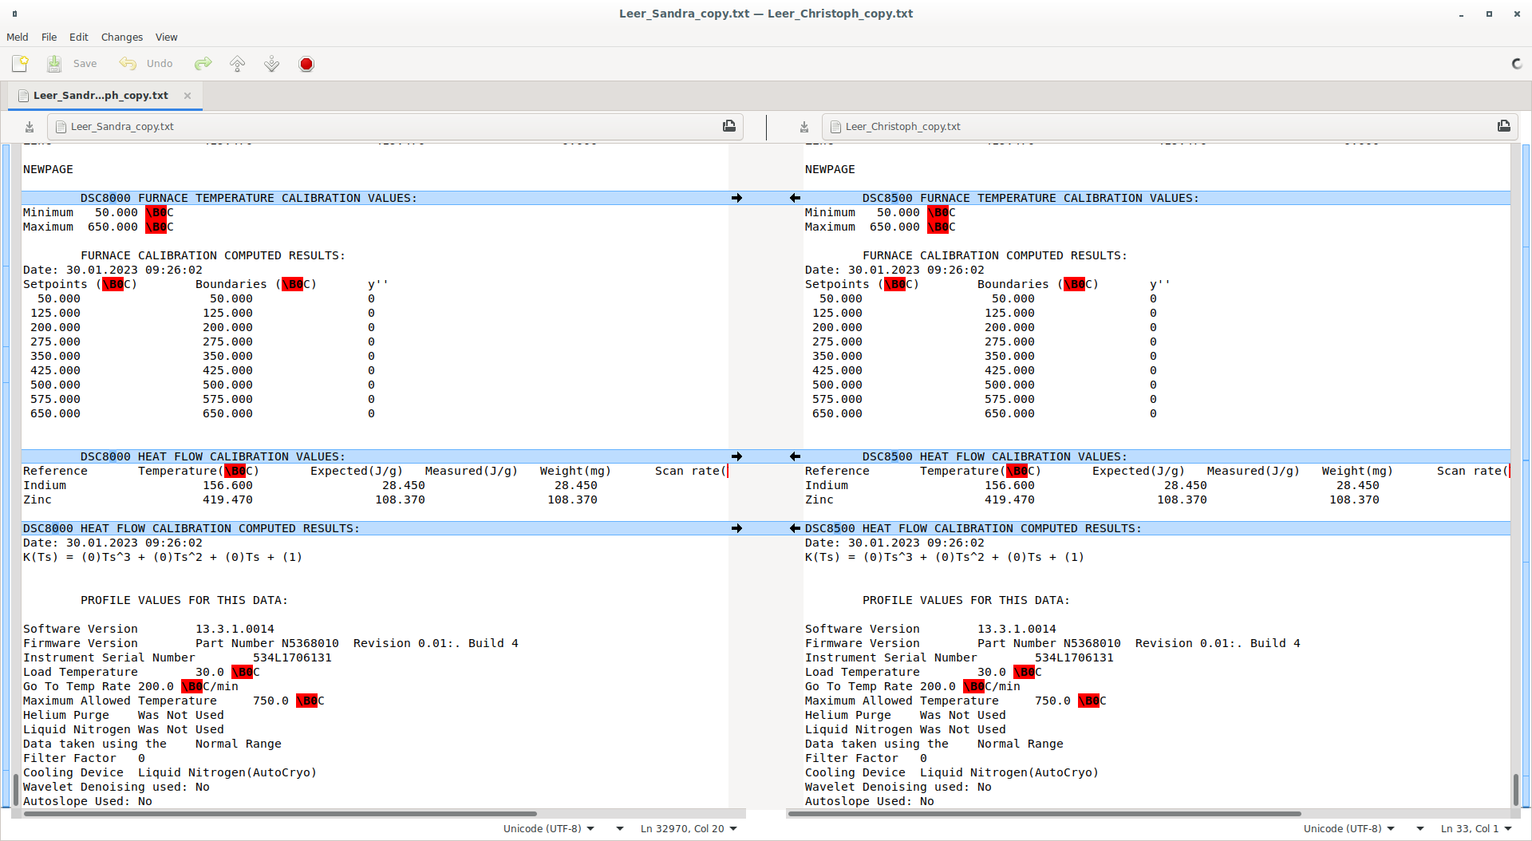The width and height of the screenshot is (1532, 841).
Task: Click the redo green arrow icon
Action: click(x=203, y=64)
